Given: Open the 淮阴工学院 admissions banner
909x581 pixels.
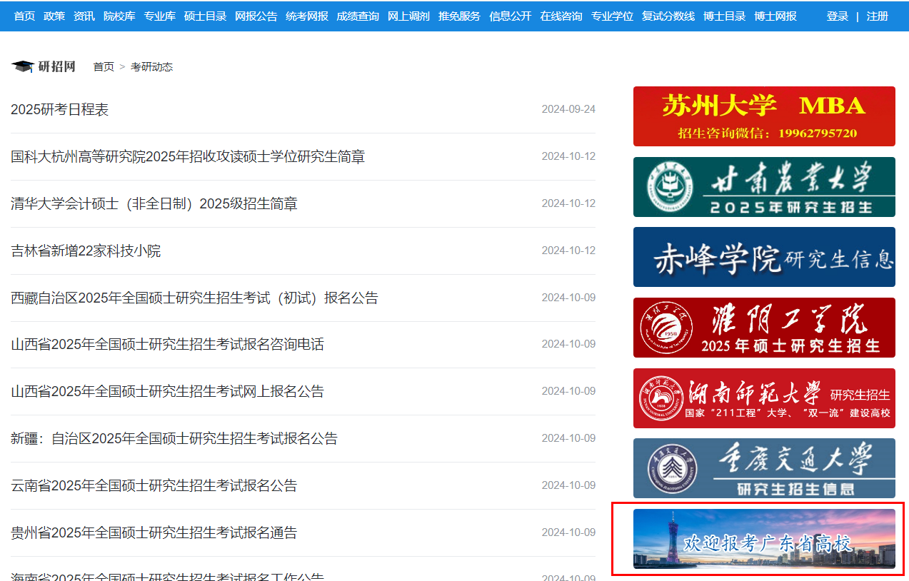Looking at the screenshot, I should click(764, 328).
